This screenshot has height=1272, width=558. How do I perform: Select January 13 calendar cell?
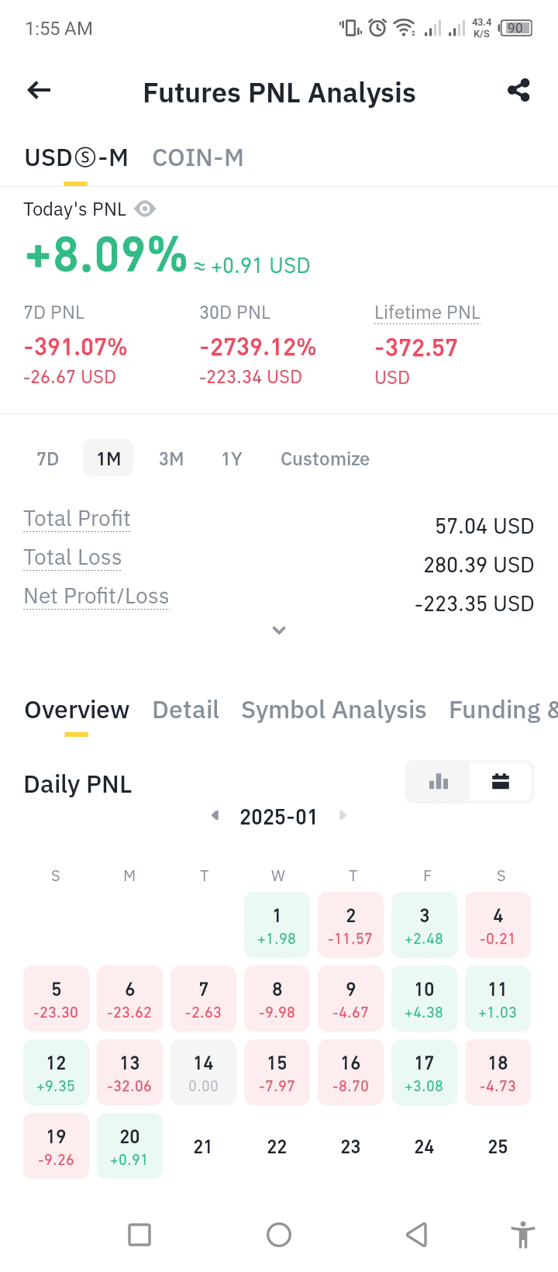point(129,1072)
